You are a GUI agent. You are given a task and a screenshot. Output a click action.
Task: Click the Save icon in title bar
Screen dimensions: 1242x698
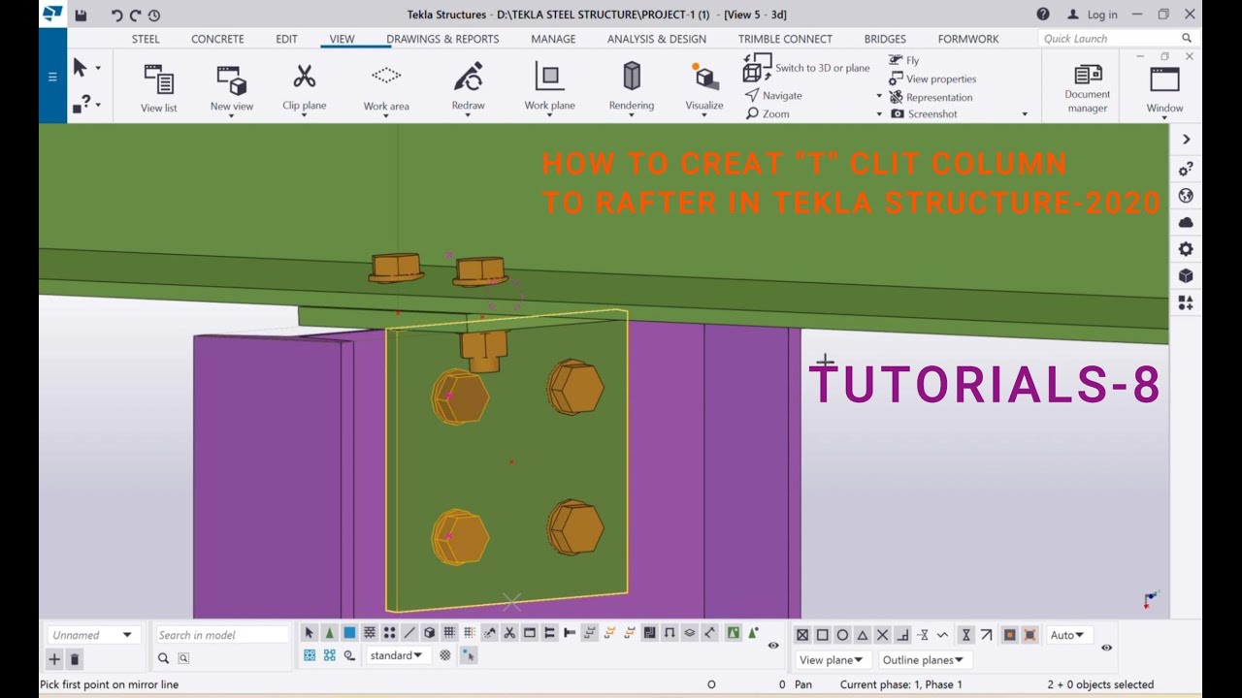pos(81,15)
